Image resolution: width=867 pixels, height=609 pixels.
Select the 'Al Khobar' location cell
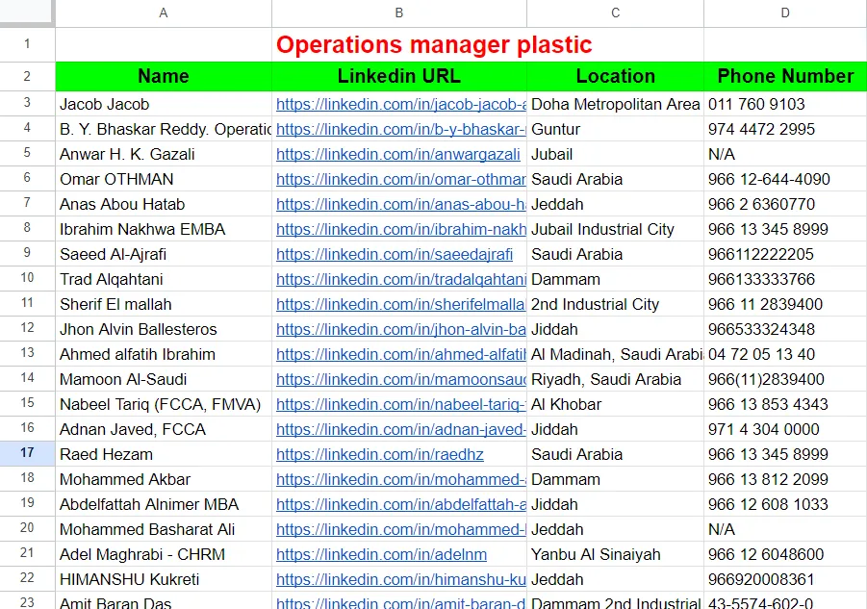click(616, 404)
